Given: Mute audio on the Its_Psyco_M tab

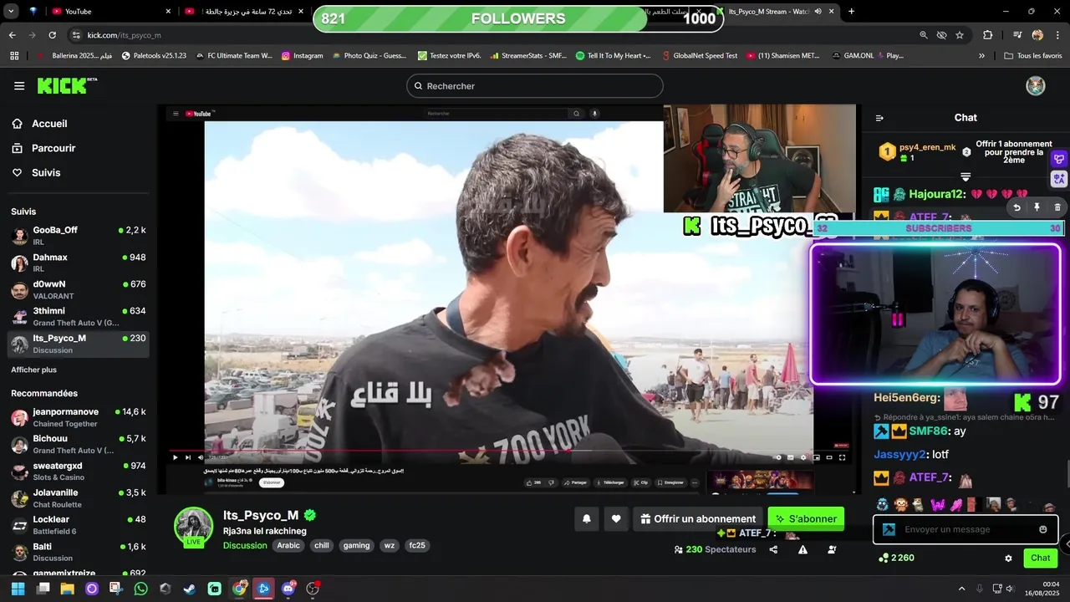Looking at the screenshot, I should click(x=818, y=12).
